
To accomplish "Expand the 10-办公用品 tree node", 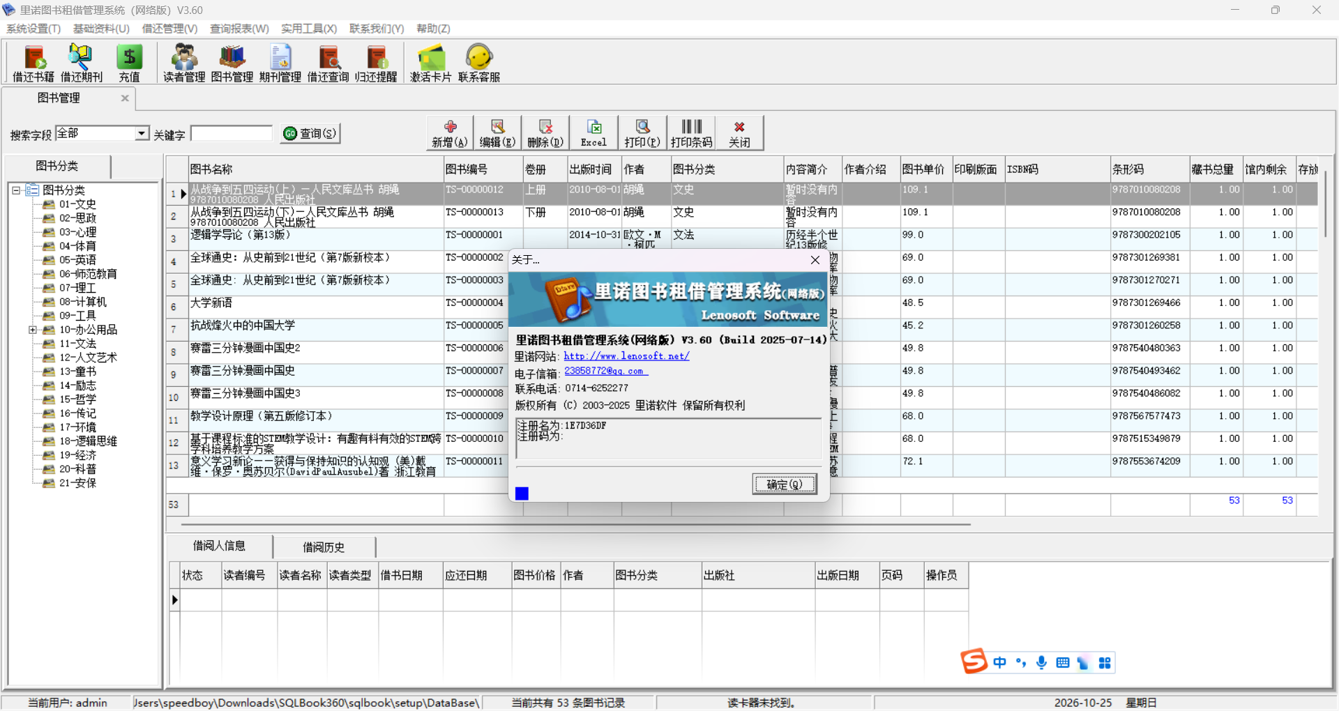I will [32, 330].
